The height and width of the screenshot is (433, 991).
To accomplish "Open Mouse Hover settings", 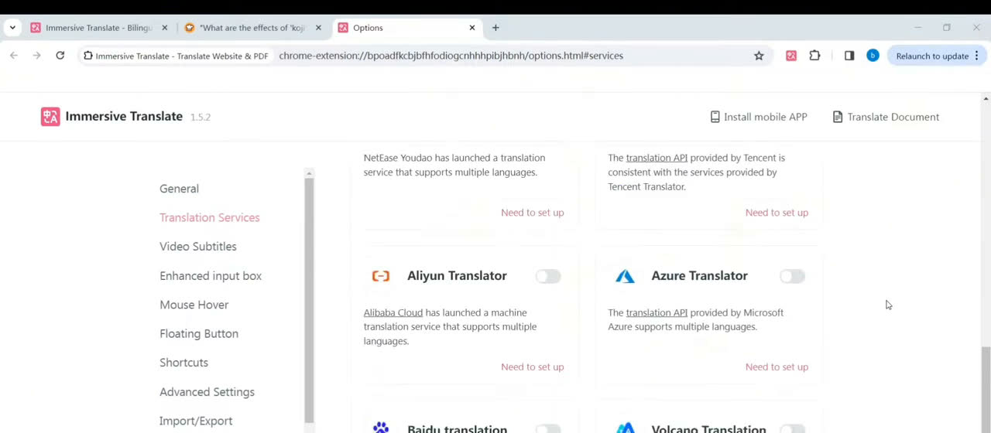I will click(x=194, y=305).
